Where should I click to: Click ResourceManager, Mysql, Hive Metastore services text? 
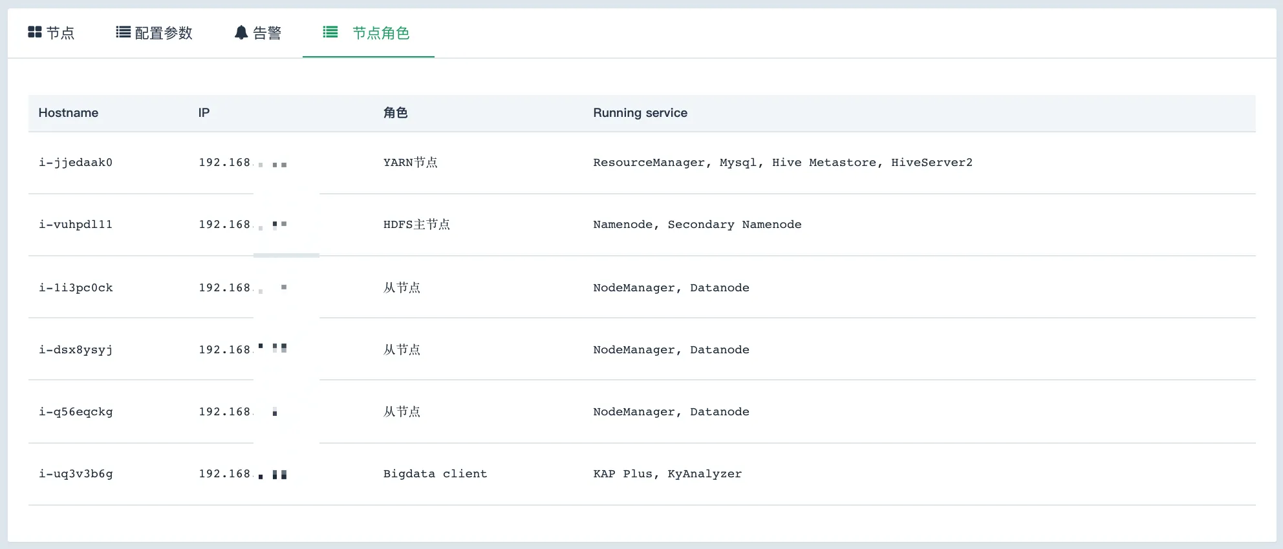782,163
